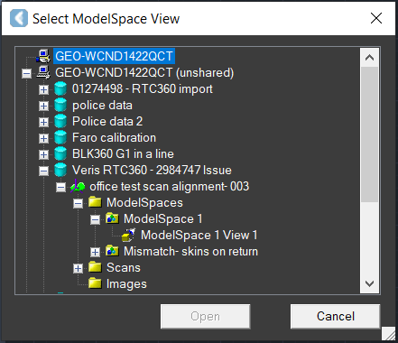This screenshot has width=398, height=343.
Task: Expand the Scans folder
Action: pos(78,268)
